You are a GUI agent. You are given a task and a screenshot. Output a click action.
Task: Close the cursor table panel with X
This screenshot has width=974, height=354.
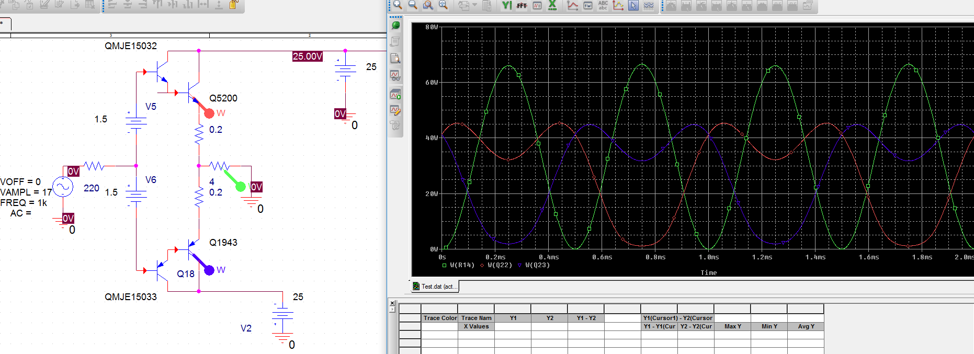(x=392, y=303)
